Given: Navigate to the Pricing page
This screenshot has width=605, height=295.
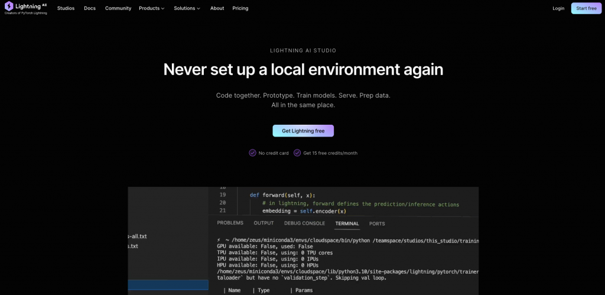Looking at the screenshot, I should click(x=240, y=8).
